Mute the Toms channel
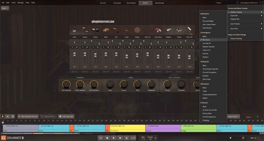This screenshot has height=141, width=264. pyautogui.click(x=97, y=47)
